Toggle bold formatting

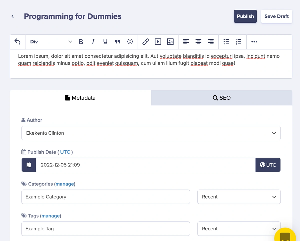[80, 42]
